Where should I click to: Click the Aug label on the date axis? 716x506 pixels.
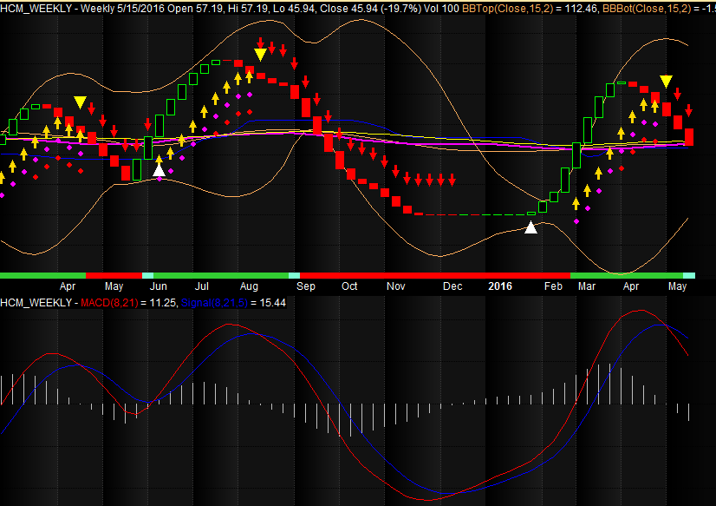[x=249, y=286]
